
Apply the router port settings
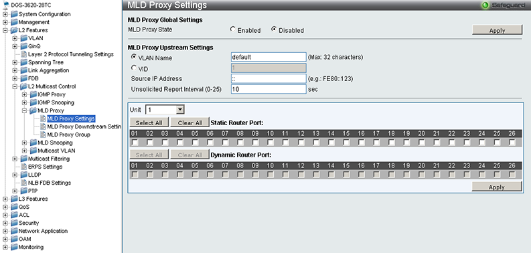coord(497,187)
